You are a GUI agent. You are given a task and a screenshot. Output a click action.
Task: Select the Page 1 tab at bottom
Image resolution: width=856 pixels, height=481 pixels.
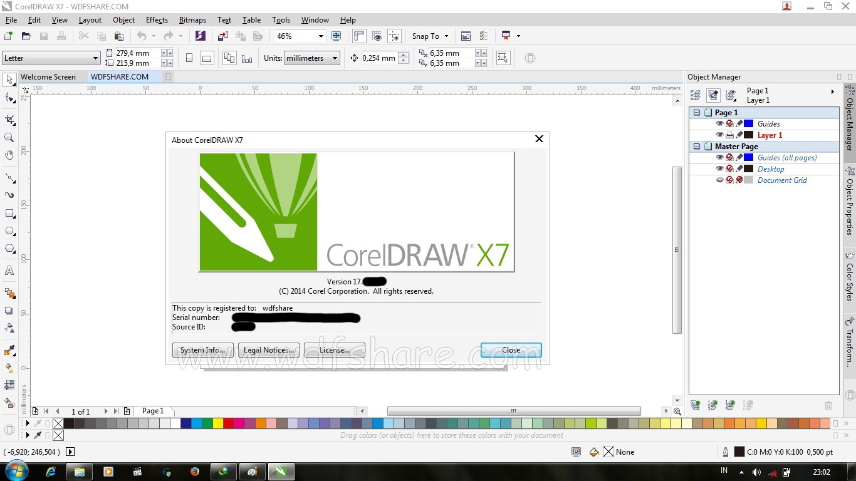[153, 411]
